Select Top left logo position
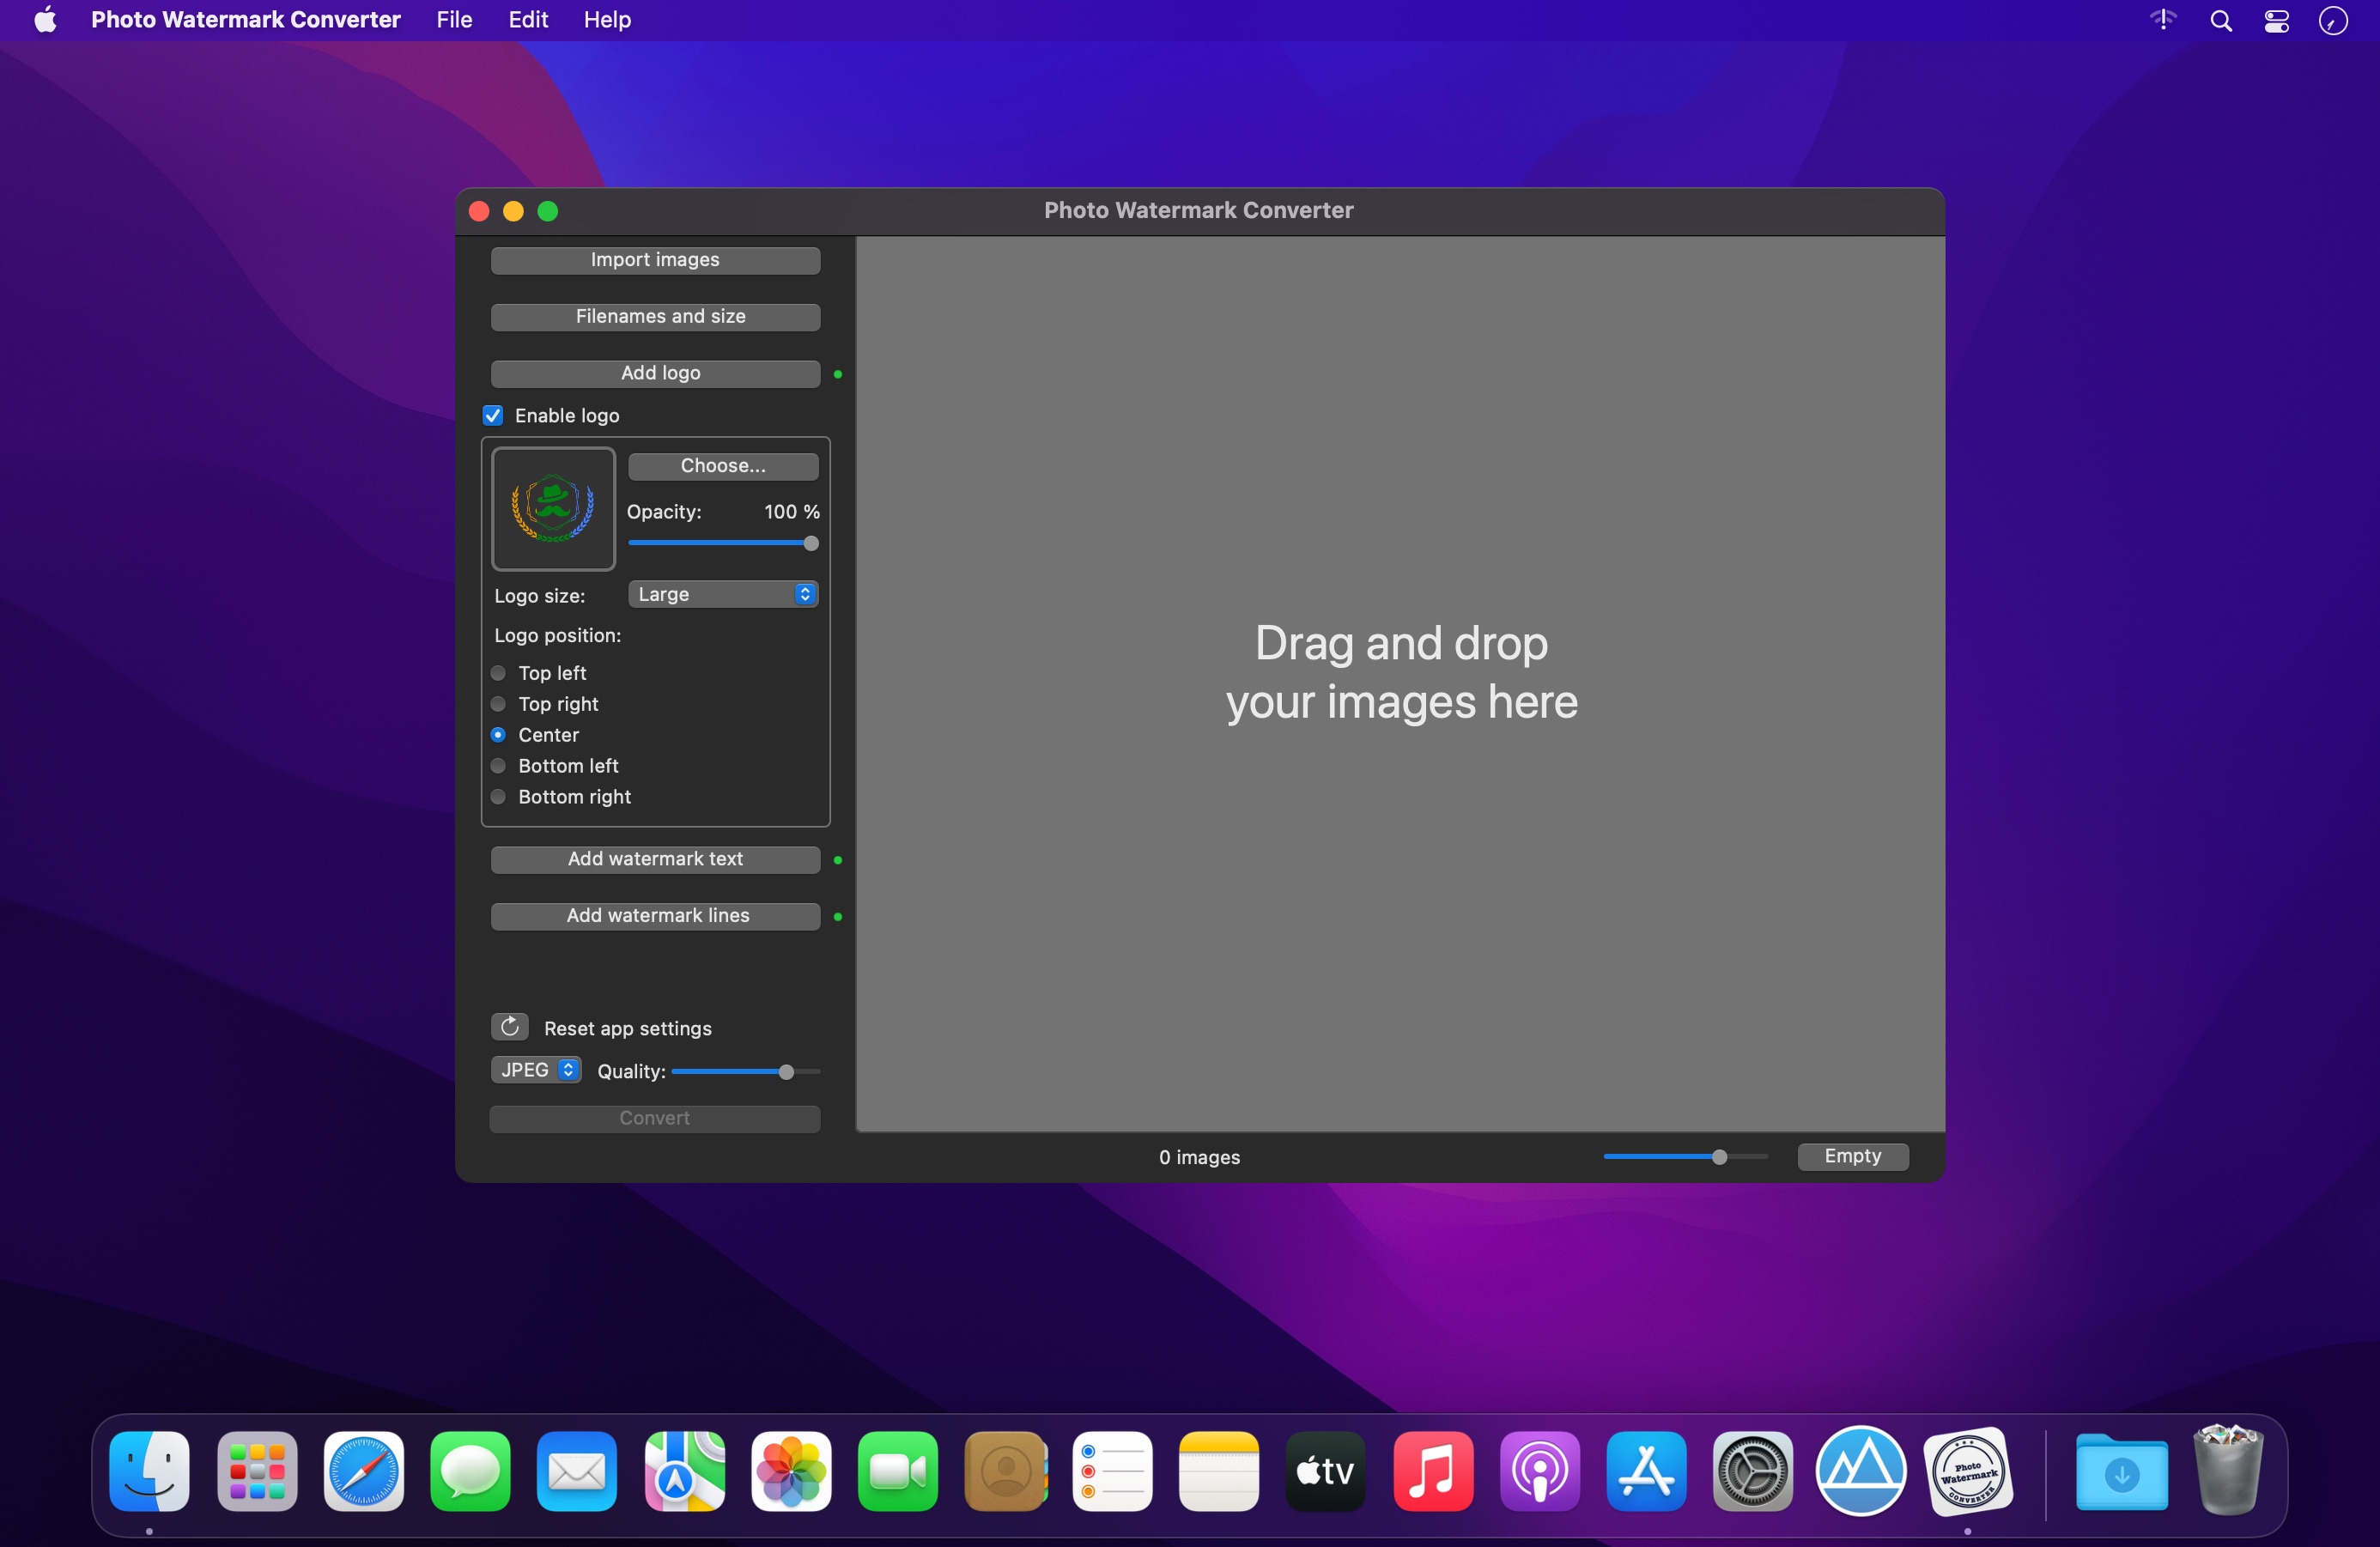 click(498, 673)
